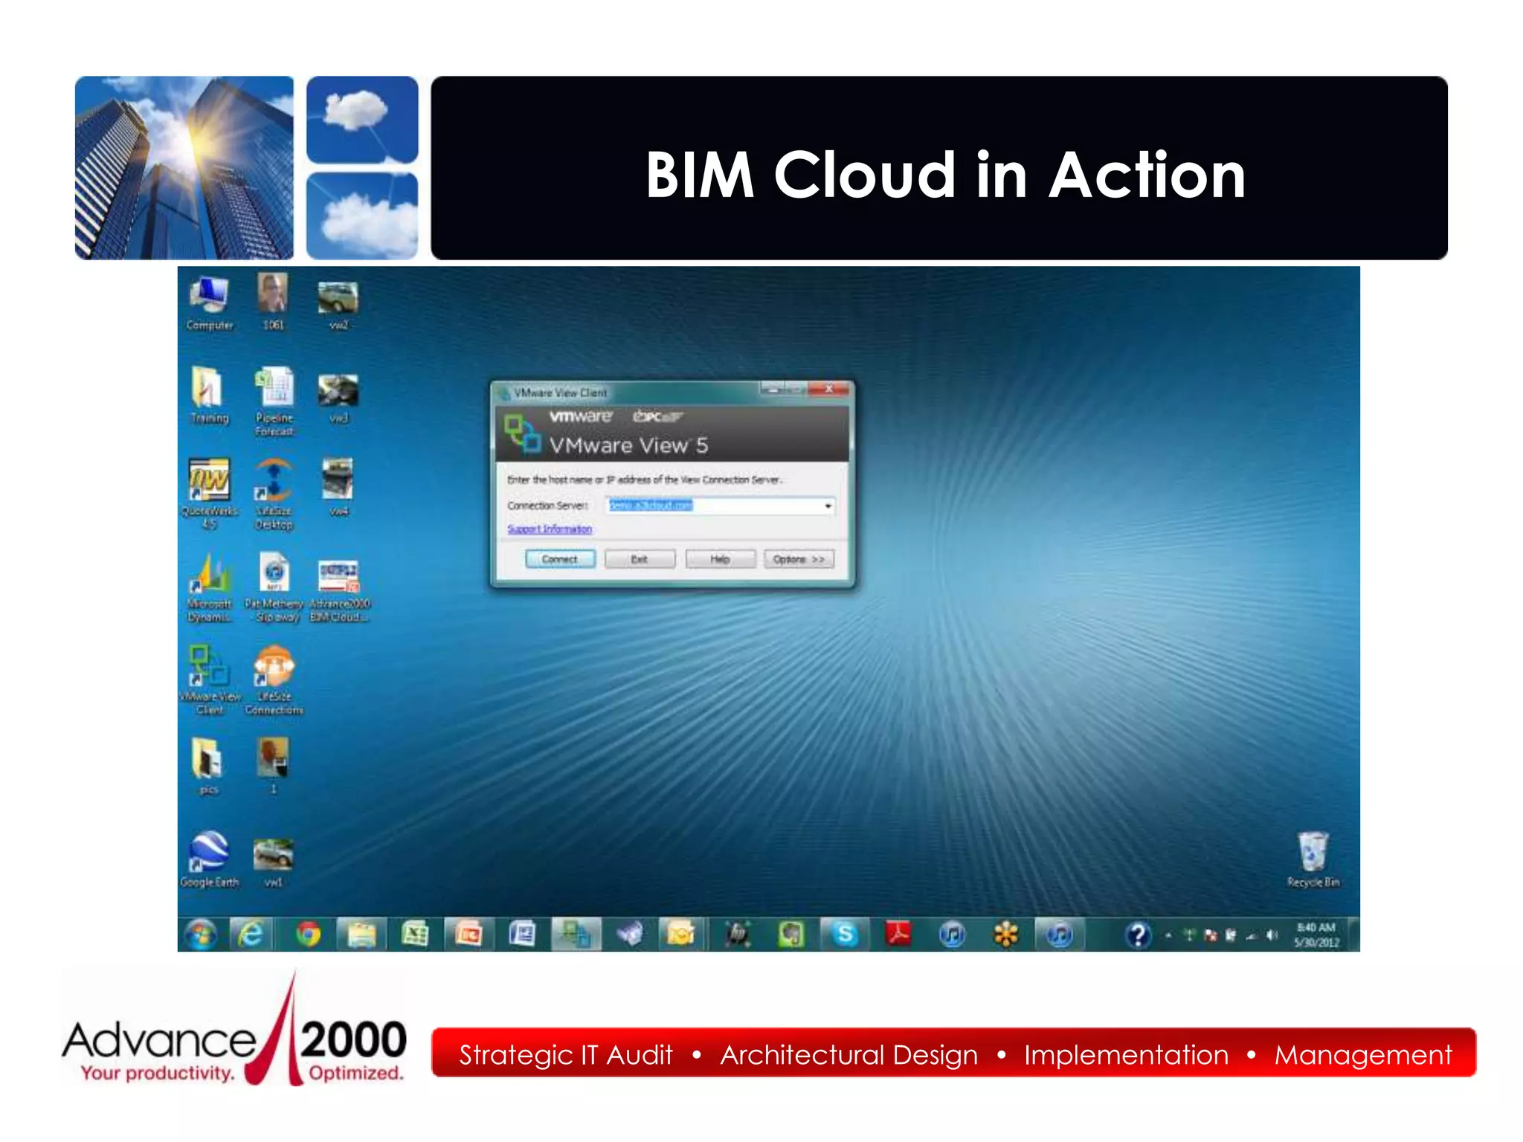Open the Help question mark taskbar icon
The image size is (1523, 1142).
click(1138, 935)
